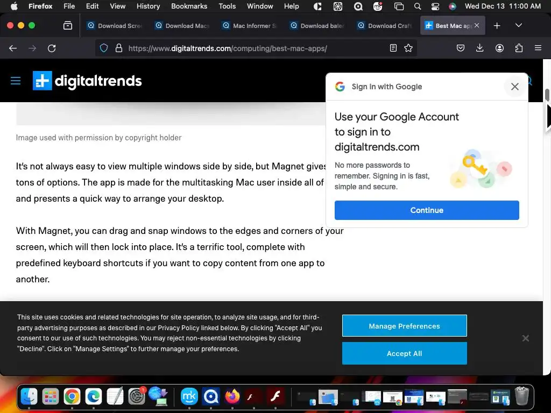Open Spotlight search in menu bar

pyautogui.click(x=418, y=6)
